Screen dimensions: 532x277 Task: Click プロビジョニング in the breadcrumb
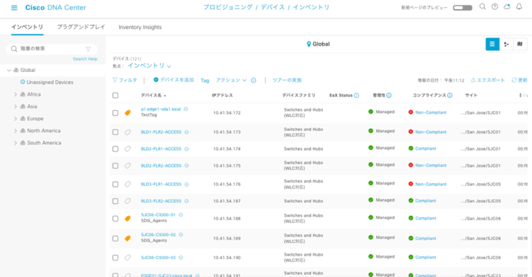[228, 7]
